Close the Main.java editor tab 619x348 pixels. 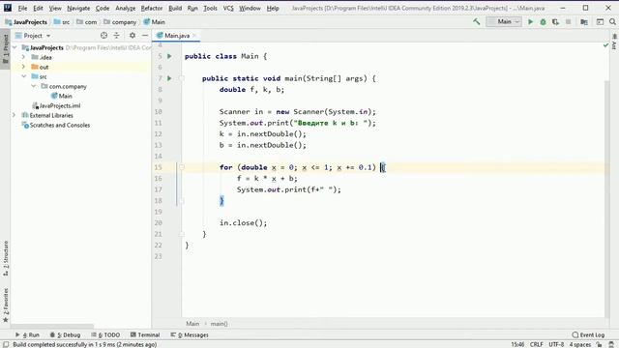194,36
